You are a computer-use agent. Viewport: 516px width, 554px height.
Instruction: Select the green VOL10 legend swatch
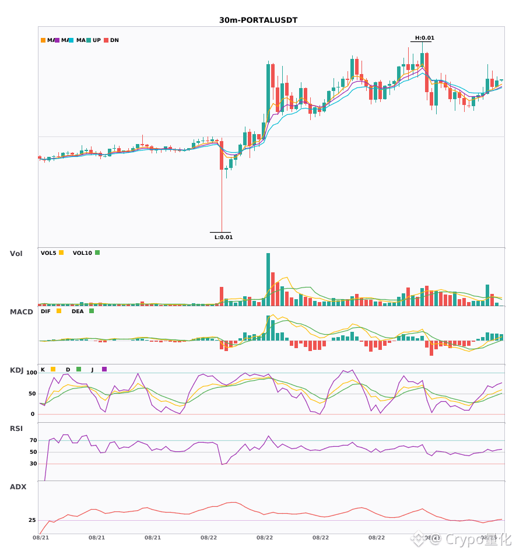pos(97,253)
